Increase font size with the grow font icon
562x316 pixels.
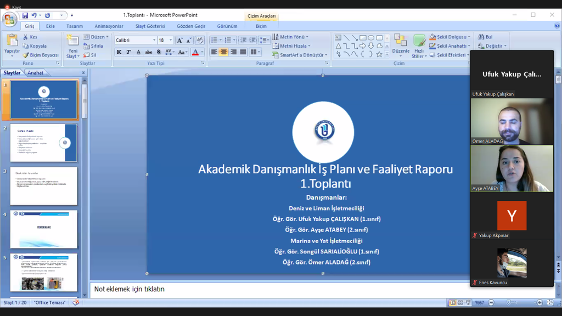(x=179, y=40)
